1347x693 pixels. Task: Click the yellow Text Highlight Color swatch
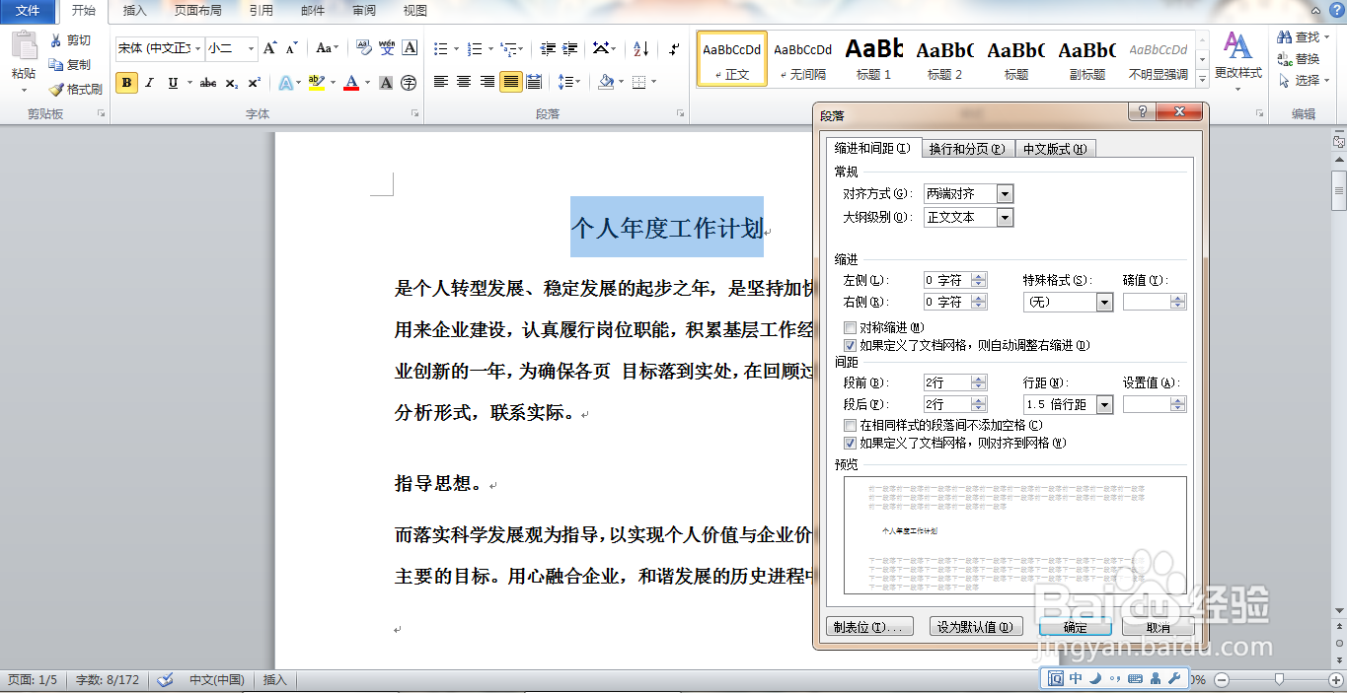(316, 83)
